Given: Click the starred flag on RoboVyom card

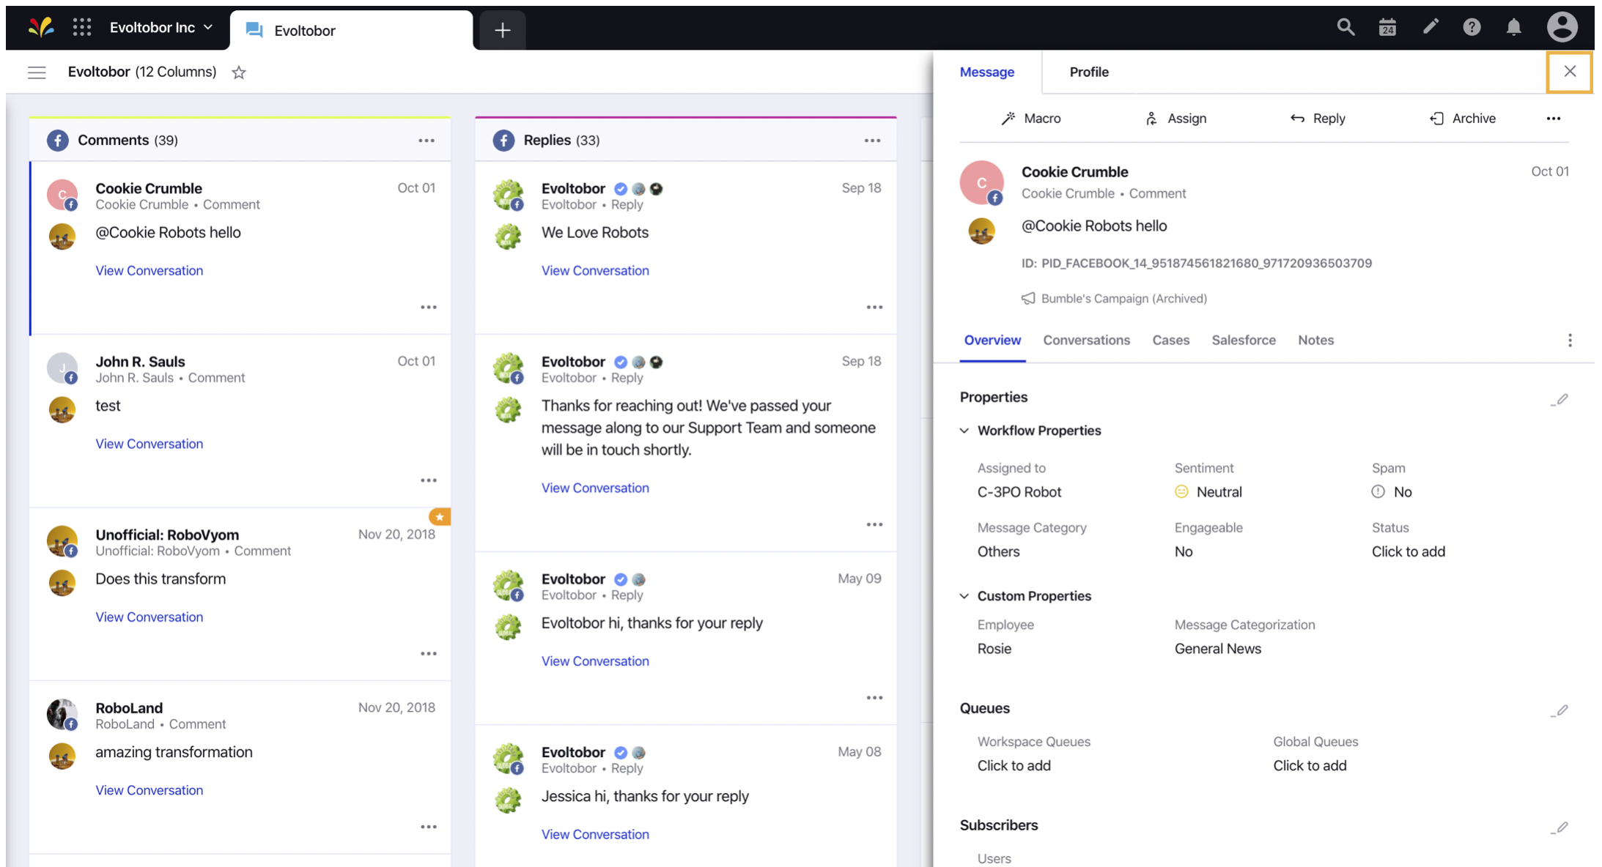Looking at the screenshot, I should coord(440,516).
